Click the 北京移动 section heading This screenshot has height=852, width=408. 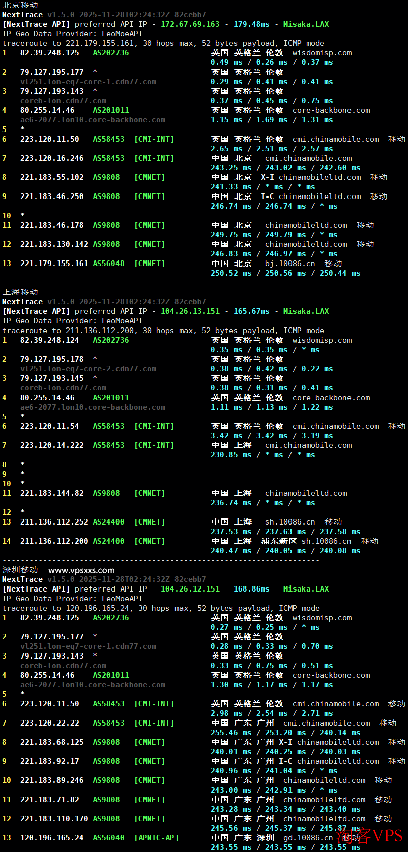[x=20, y=5]
